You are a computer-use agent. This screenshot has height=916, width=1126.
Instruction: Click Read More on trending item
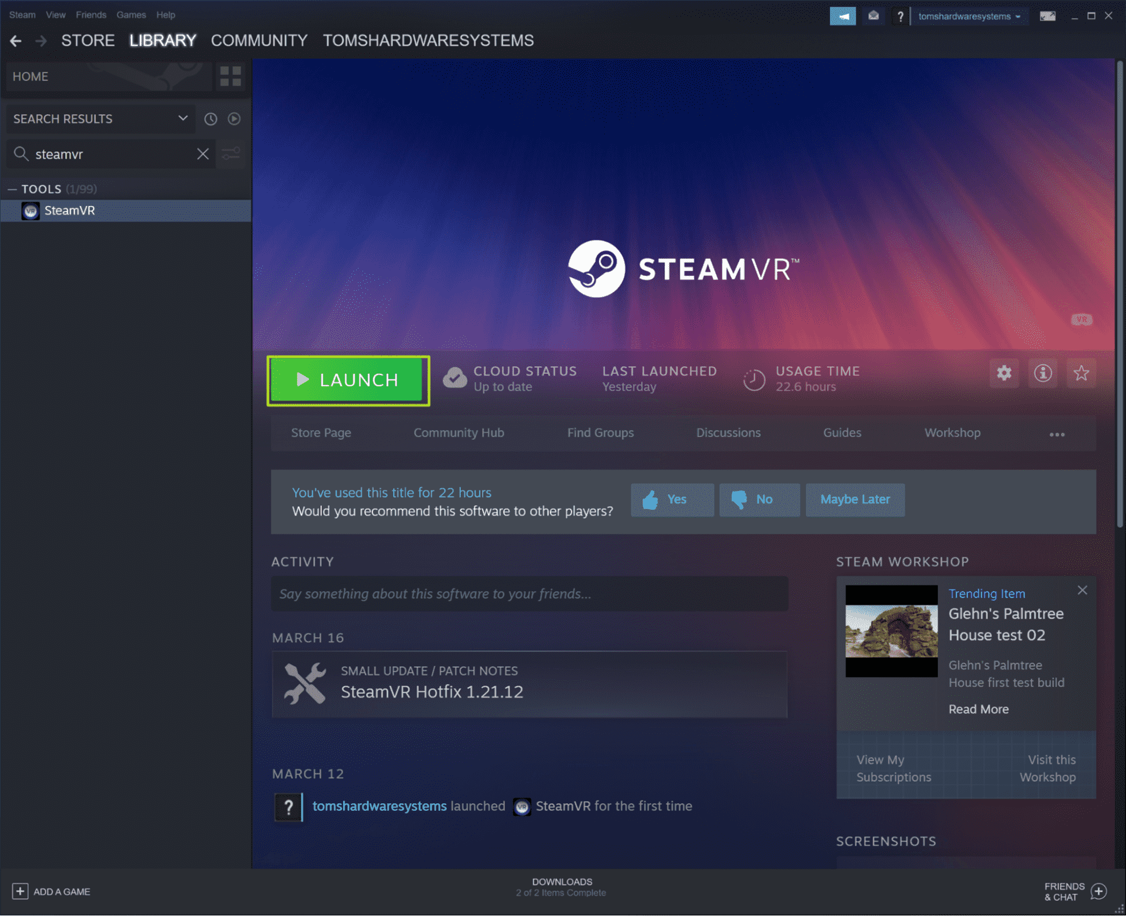pos(979,710)
